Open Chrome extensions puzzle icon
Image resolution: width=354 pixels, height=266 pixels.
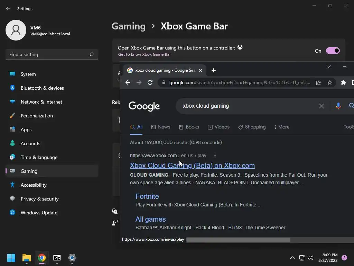pyautogui.click(x=343, y=82)
